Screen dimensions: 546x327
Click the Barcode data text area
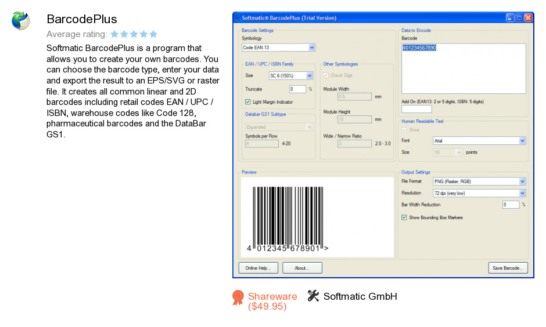coord(464,68)
